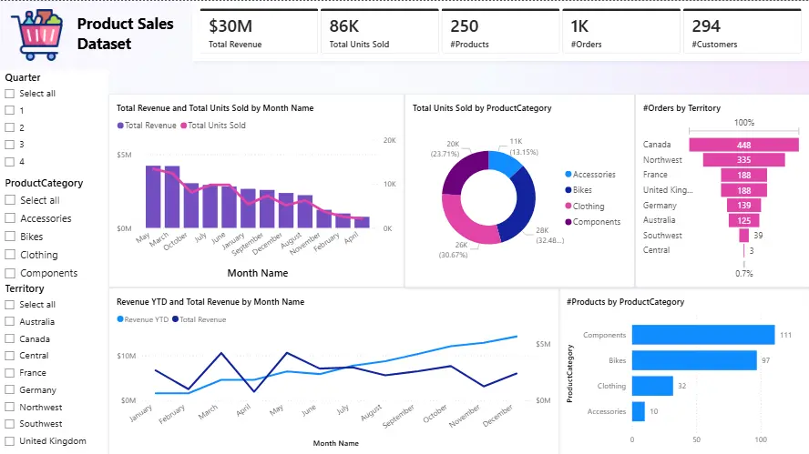Click Total Units Sold pink legend marker
Viewport: 809px width, 454px height.
click(183, 126)
